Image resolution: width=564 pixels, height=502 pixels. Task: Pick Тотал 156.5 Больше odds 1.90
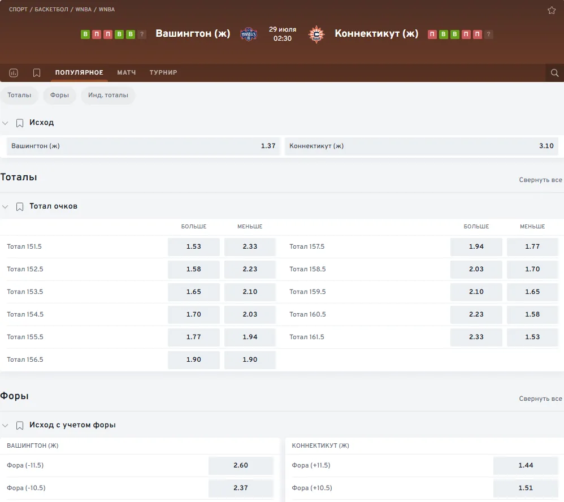pos(193,360)
